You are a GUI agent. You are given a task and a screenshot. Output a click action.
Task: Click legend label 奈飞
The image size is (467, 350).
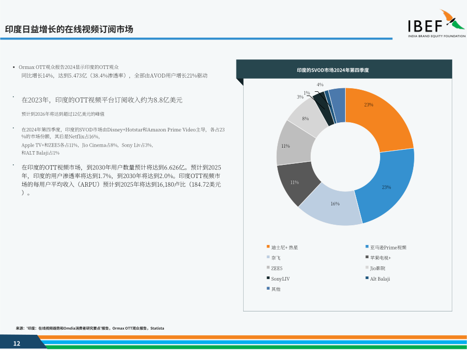point(276,258)
